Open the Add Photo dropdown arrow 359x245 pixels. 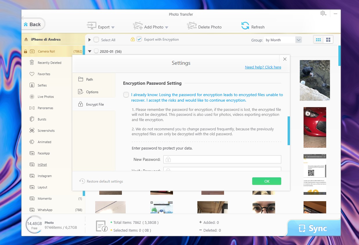point(167,27)
